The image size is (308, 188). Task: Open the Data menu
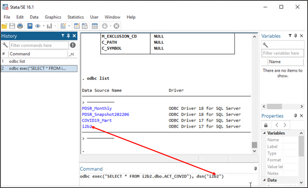tap(34, 17)
